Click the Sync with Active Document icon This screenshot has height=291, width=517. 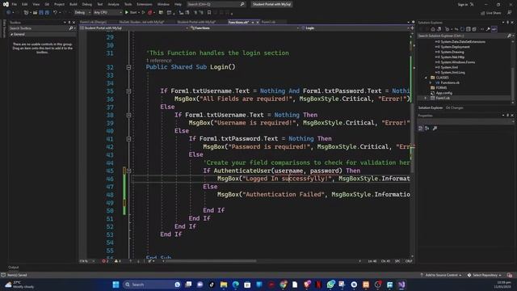[456, 29]
